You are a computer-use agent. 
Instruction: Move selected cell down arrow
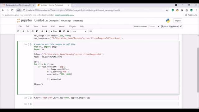pos(46,31)
